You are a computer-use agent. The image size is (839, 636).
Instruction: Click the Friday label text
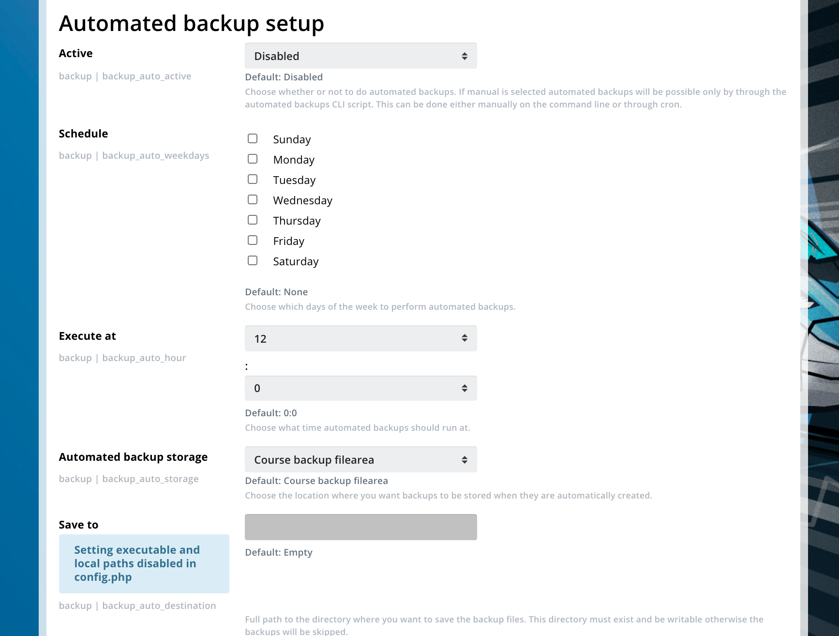[x=289, y=241]
